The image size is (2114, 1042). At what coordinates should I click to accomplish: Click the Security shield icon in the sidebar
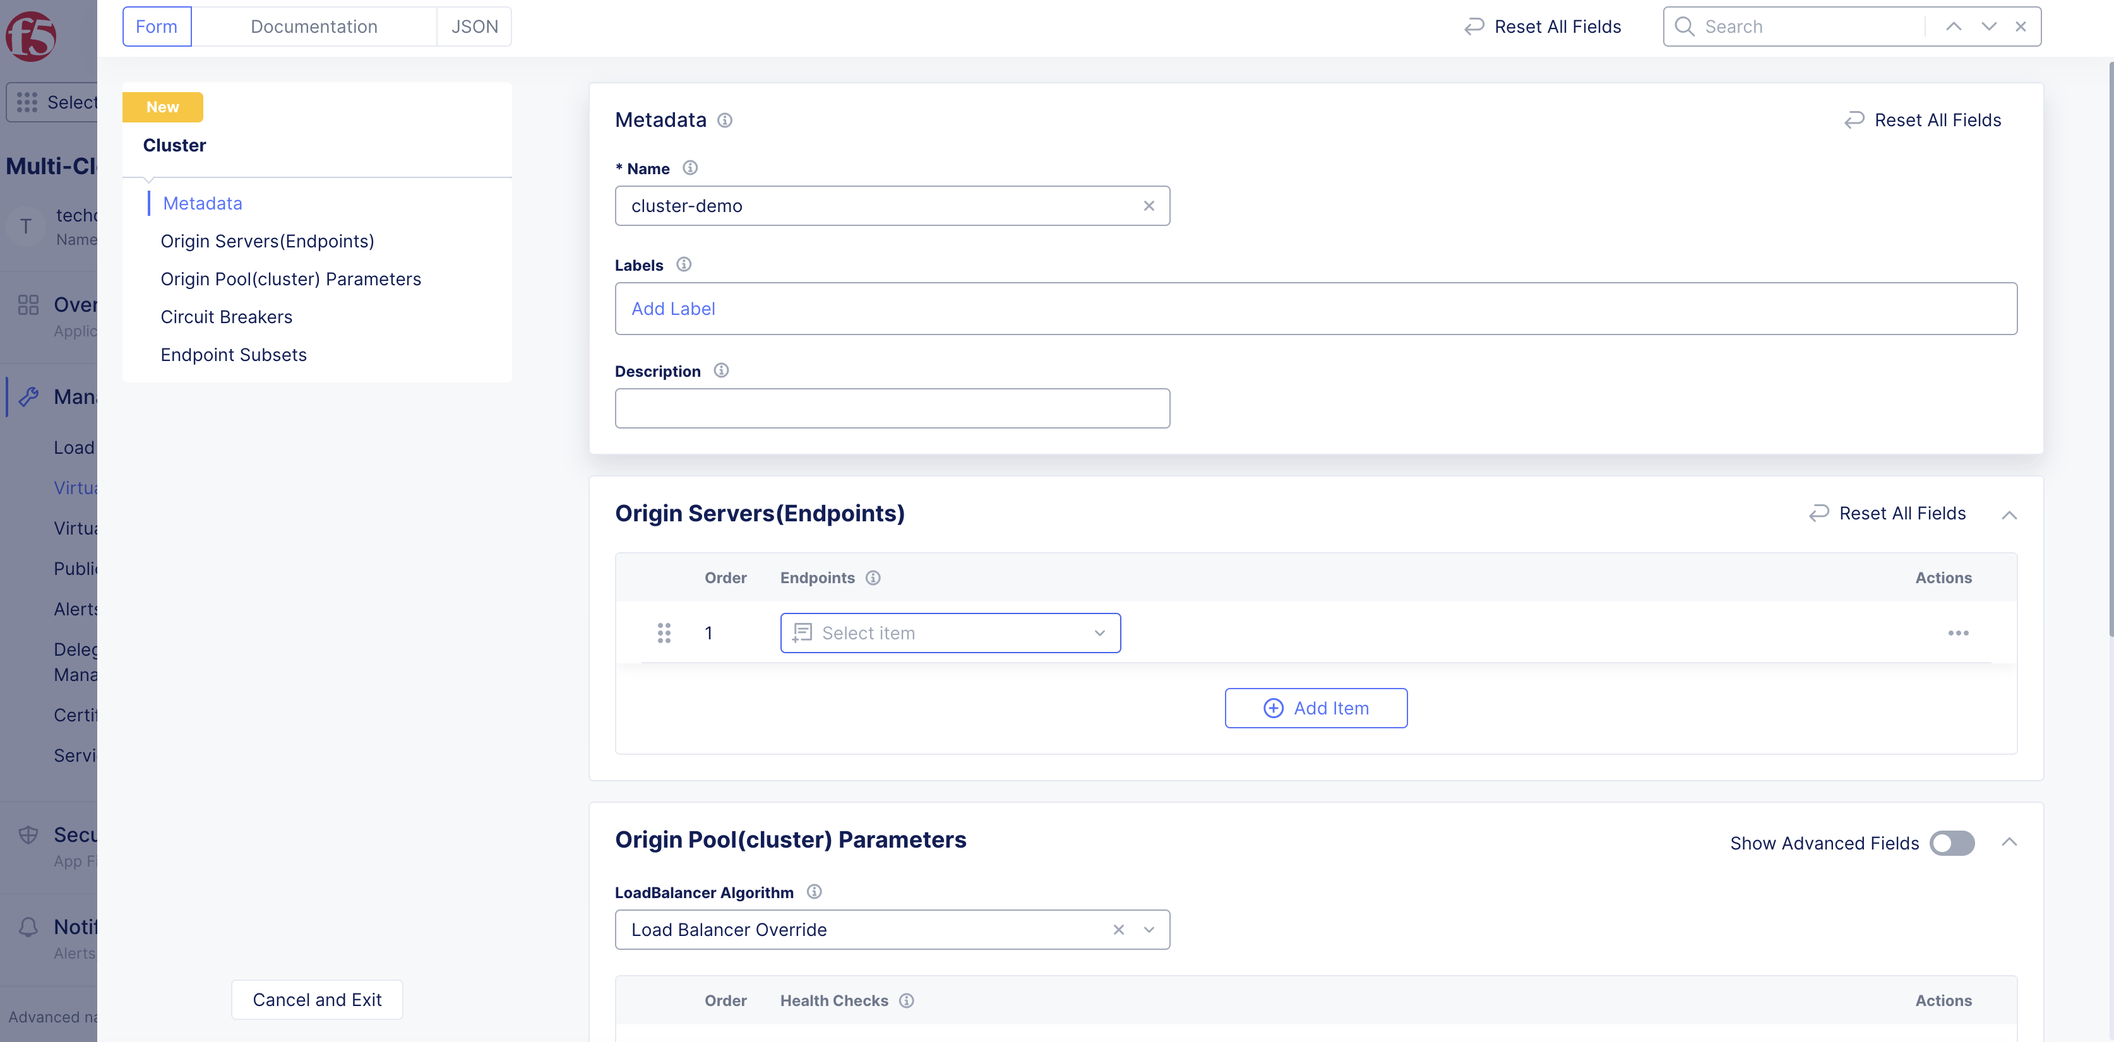30,834
